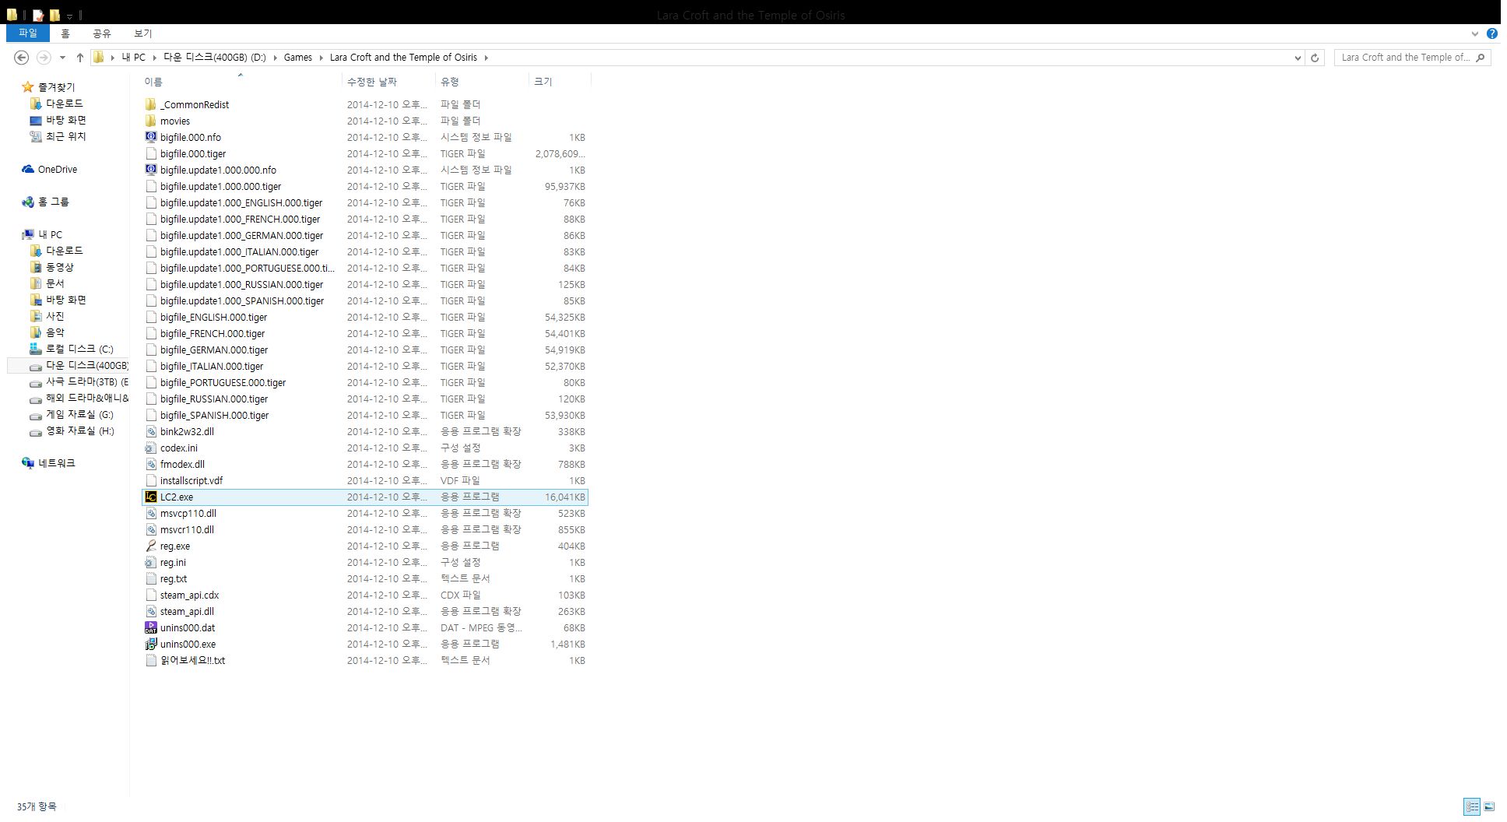Select the unins000.exe uninstaller icon
This screenshot has height=822, width=1507.
point(151,644)
